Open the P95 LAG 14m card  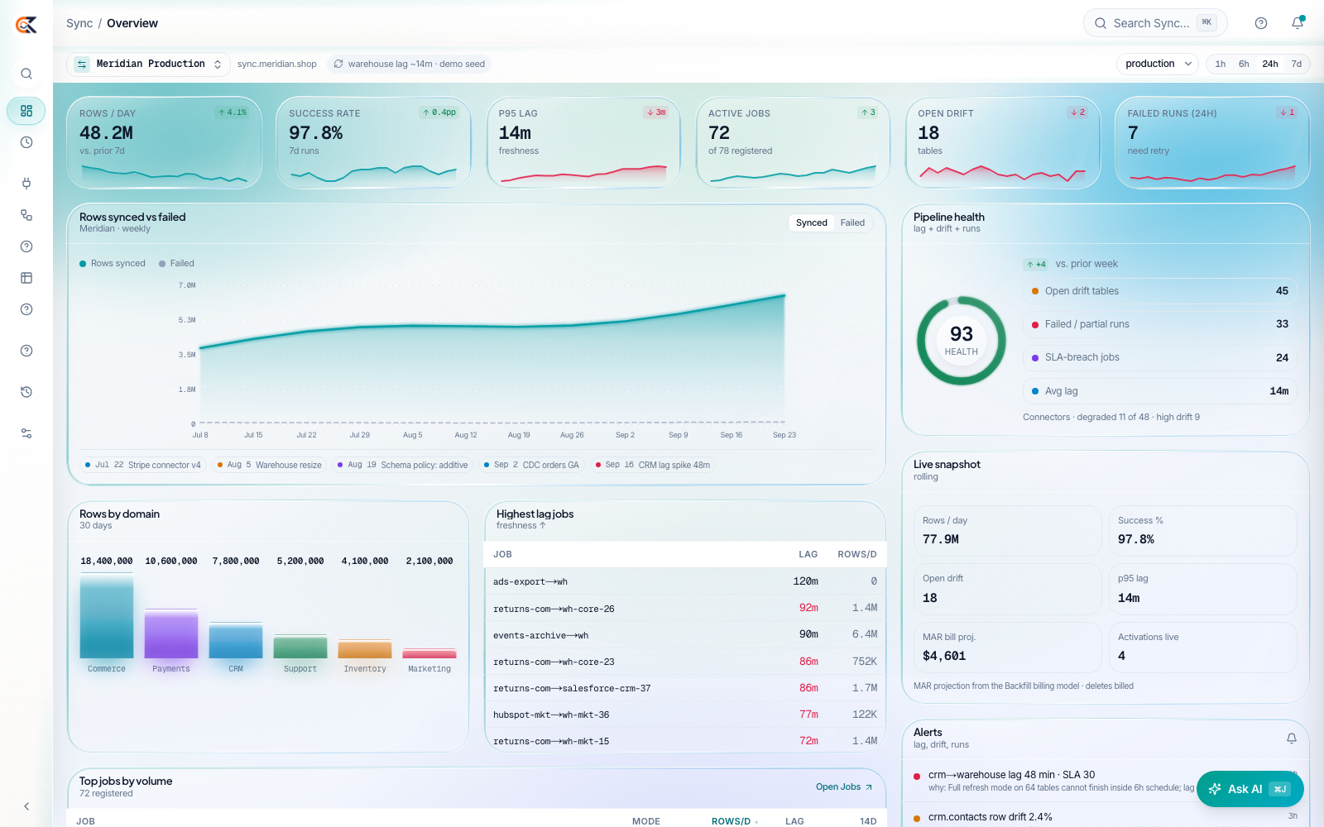[583, 143]
